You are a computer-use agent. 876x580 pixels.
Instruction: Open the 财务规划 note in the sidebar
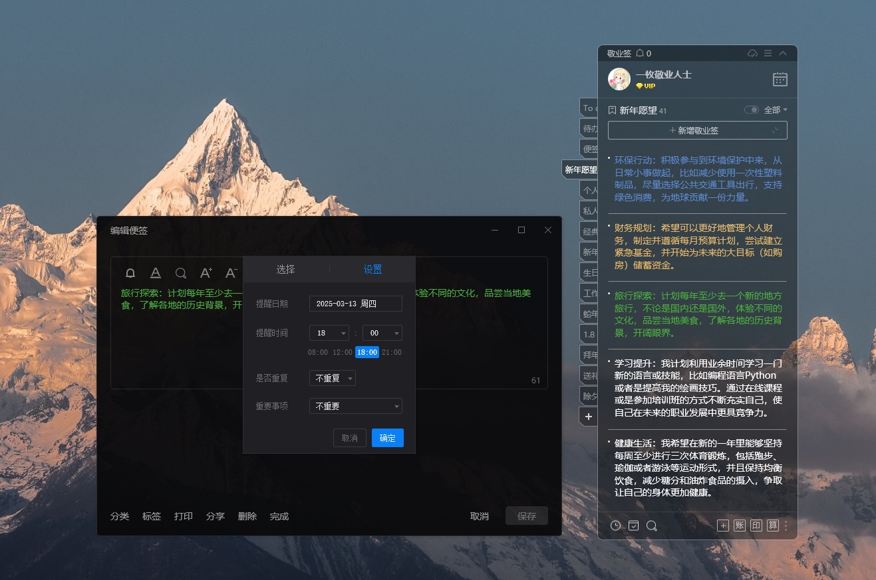pyautogui.click(x=698, y=246)
